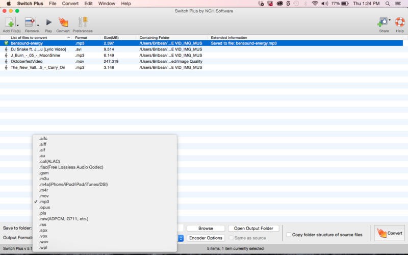The image size is (408, 255).
Task: Select the bensound-energy file row
Action: point(201,43)
